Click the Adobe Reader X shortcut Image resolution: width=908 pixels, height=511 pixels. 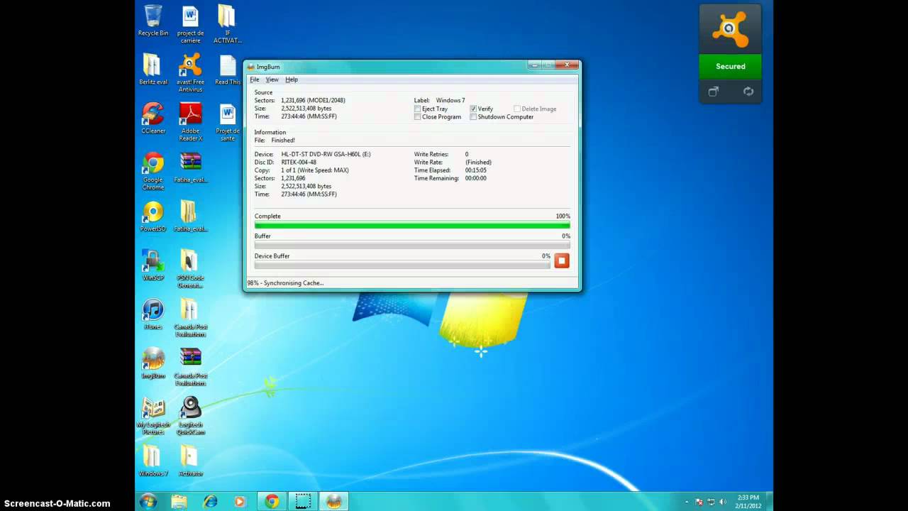(190, 122)
